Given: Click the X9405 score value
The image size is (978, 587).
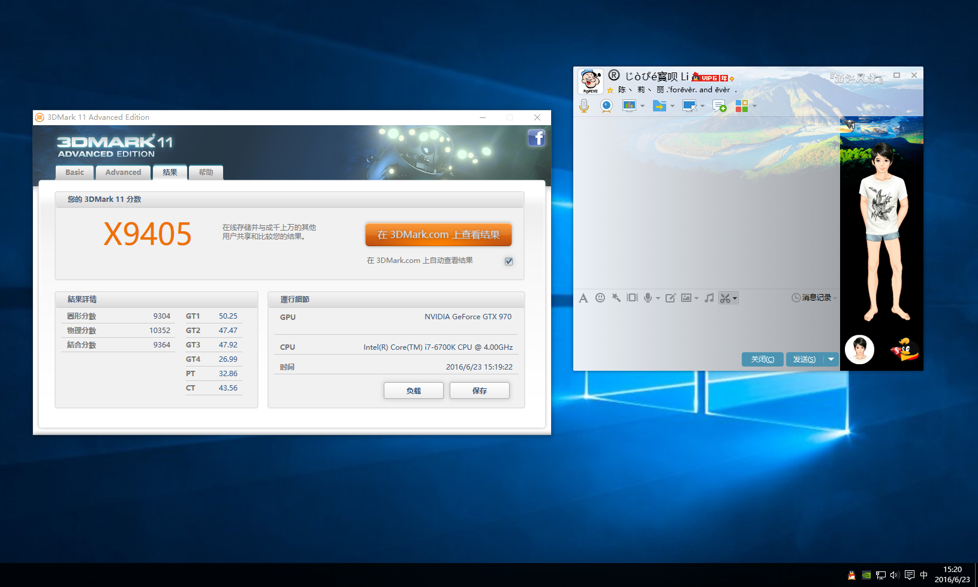Looking at the screenshot, I should [148, 234].
